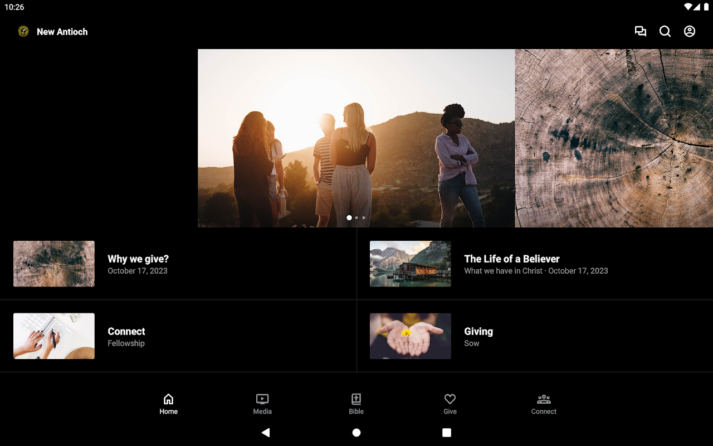Tap the battery status icon

705,7
